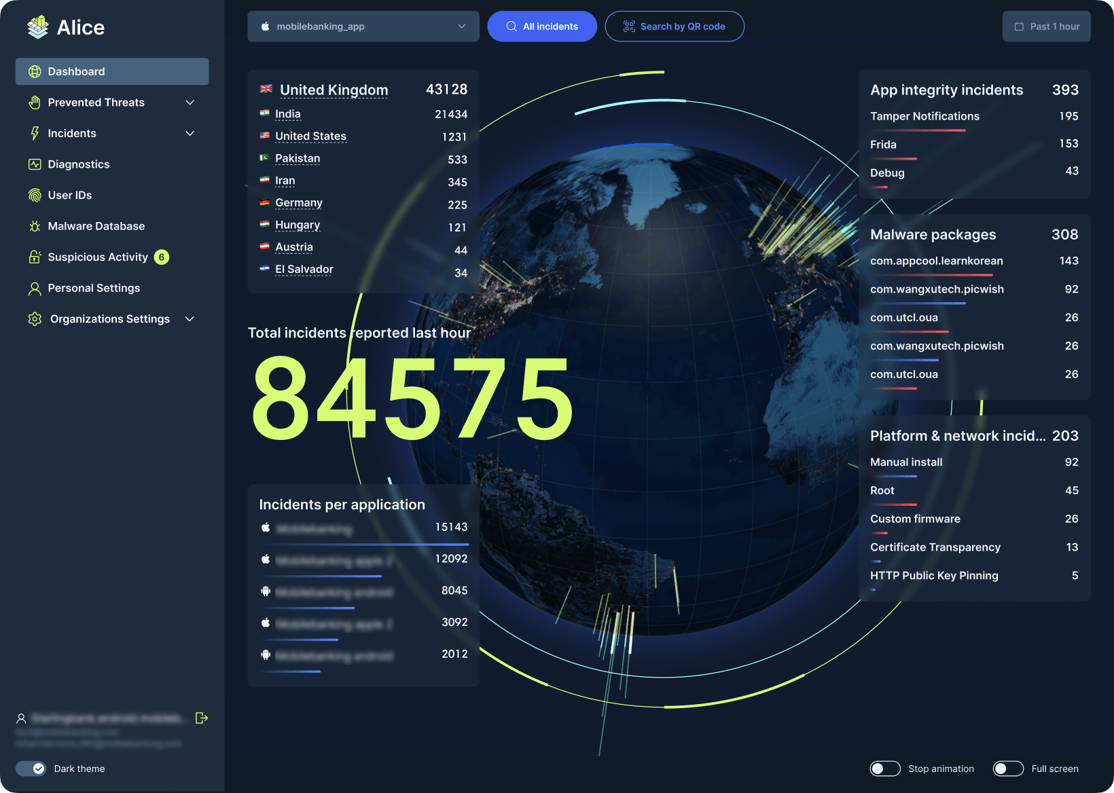Click the Alice logo icon
Viewport: 1114px width, 793px height.
pos(37,27)
